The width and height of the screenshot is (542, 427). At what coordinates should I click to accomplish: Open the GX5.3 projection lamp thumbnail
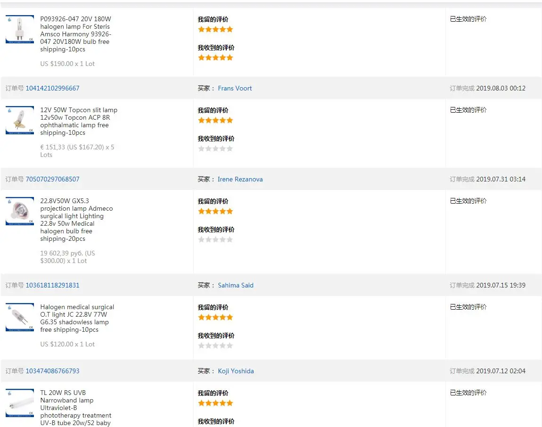tap(20, 211)
